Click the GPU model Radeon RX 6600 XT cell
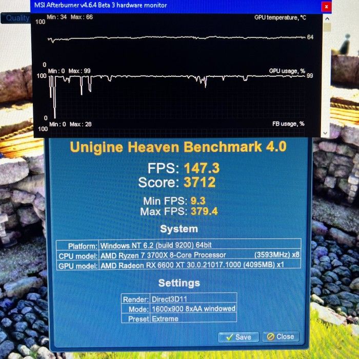Screen dimensions: 359x359 [x=200, y=265]
